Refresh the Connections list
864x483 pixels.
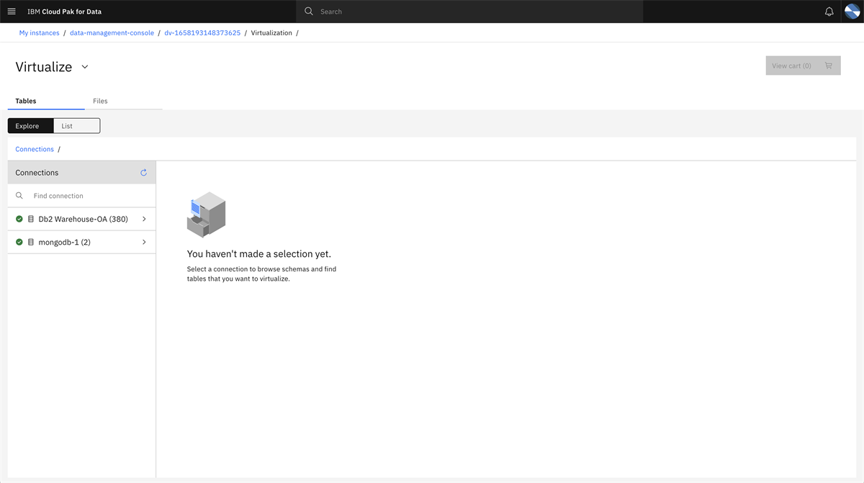click(x=143, y=172)
